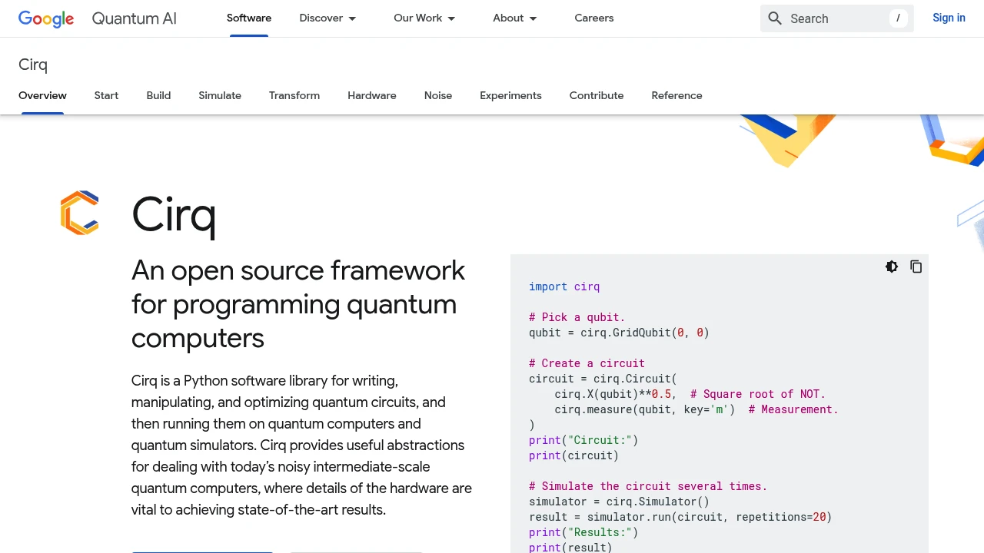This screenshot has width=984, height=553.
Task: Open the Hardware section
Action: [371, 95]
